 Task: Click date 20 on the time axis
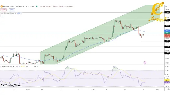coord(106,89)
